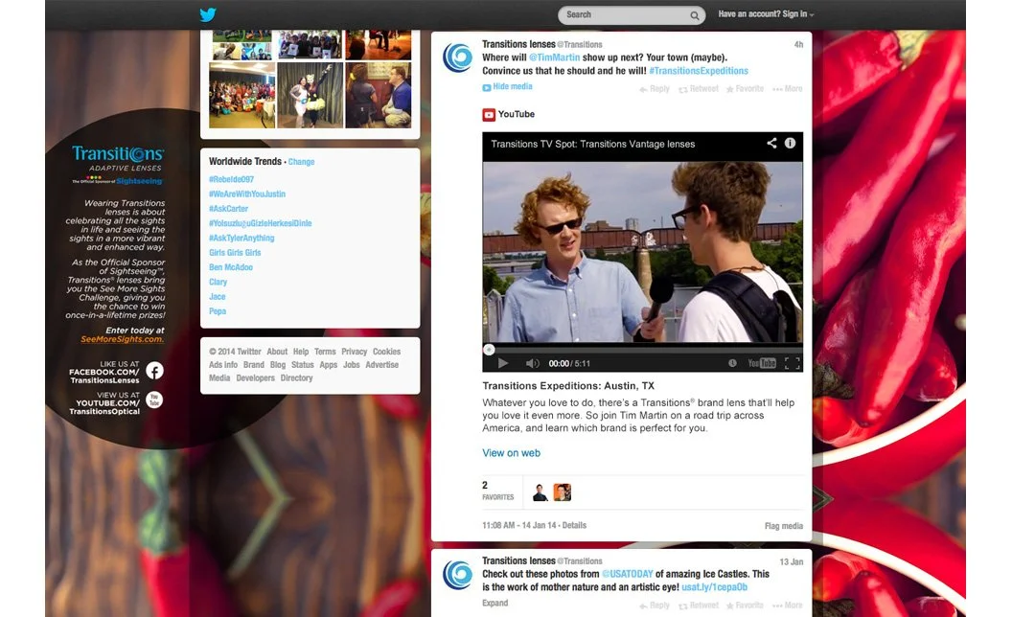Click the Twitter bird logo
The image size is (1012, 617).
click(208, 14)
